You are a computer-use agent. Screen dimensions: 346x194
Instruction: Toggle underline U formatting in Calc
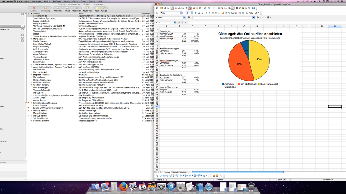click(202, 13)
